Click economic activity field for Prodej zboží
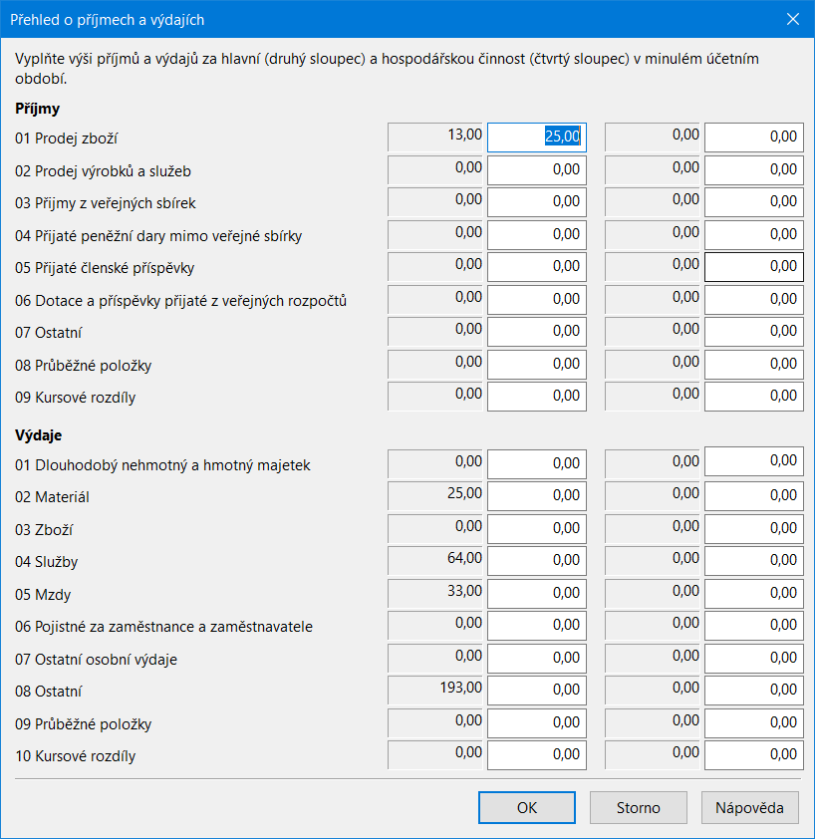Image resolution: width=815 pixels, height=839 pixels. click(754, 138)
